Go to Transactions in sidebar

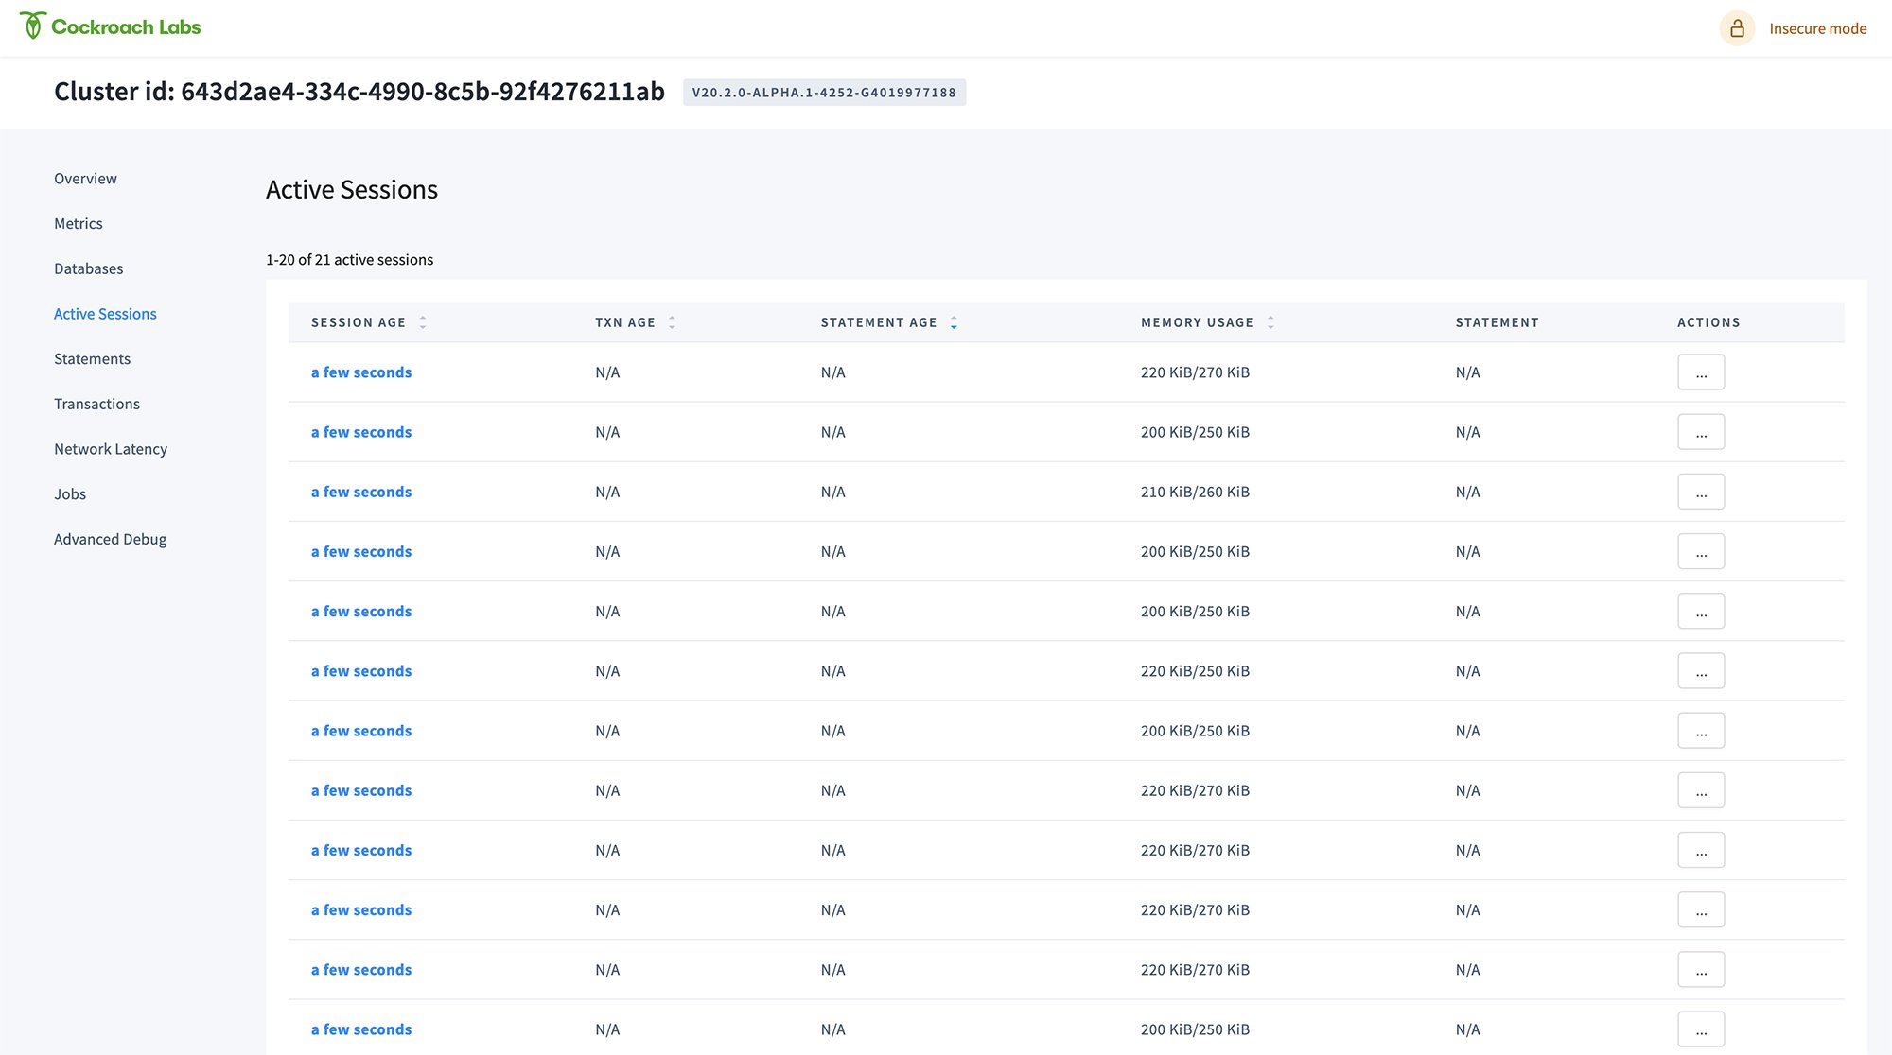pyautogui.click(x=96, y=404)
